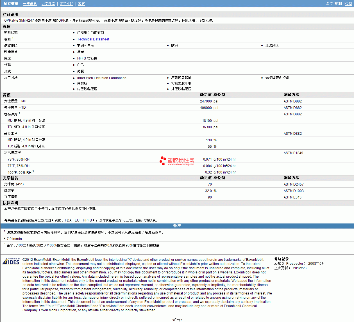Click the 透射率 32.0 % value
Image resolution: width=354 pixels, height=322 pixels.
coord(211,191)
